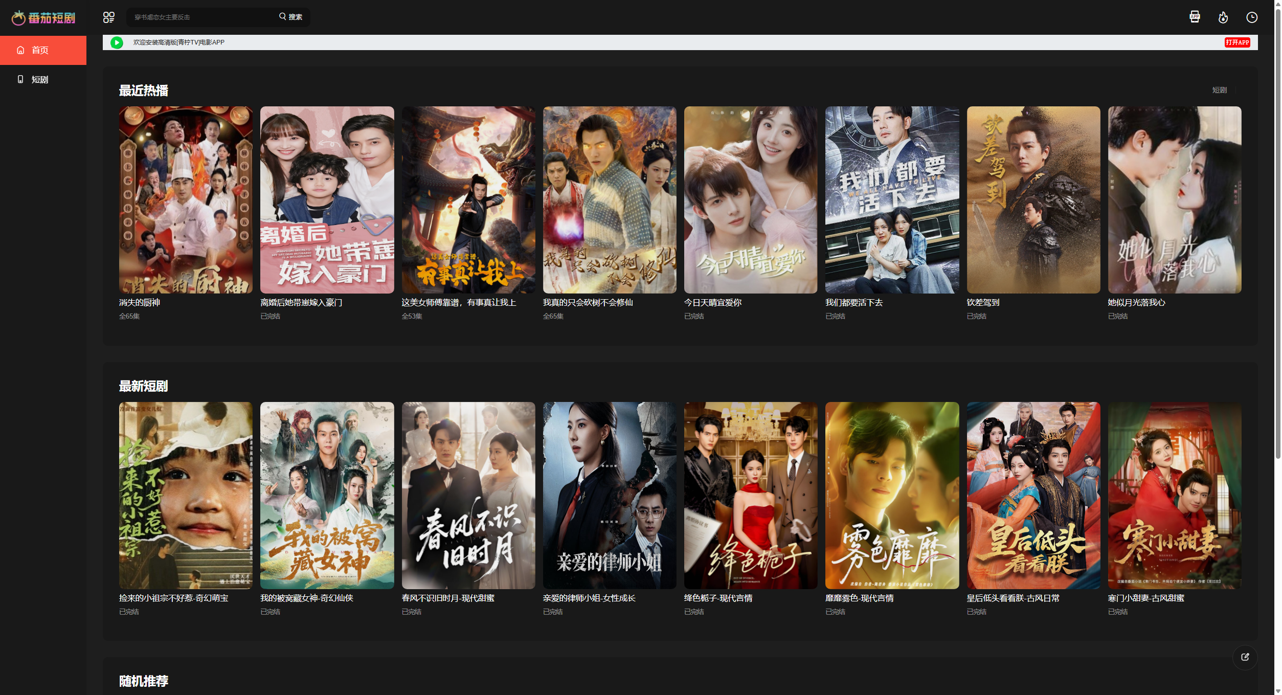Click title 她似月光落我心
This screenshot has width=1282, height=695.
[x=1137, y=303]
